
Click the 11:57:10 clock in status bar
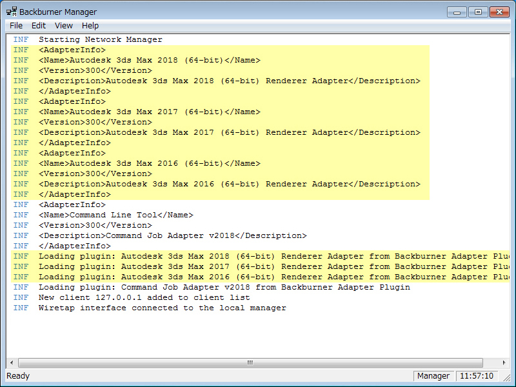(477, 376)
